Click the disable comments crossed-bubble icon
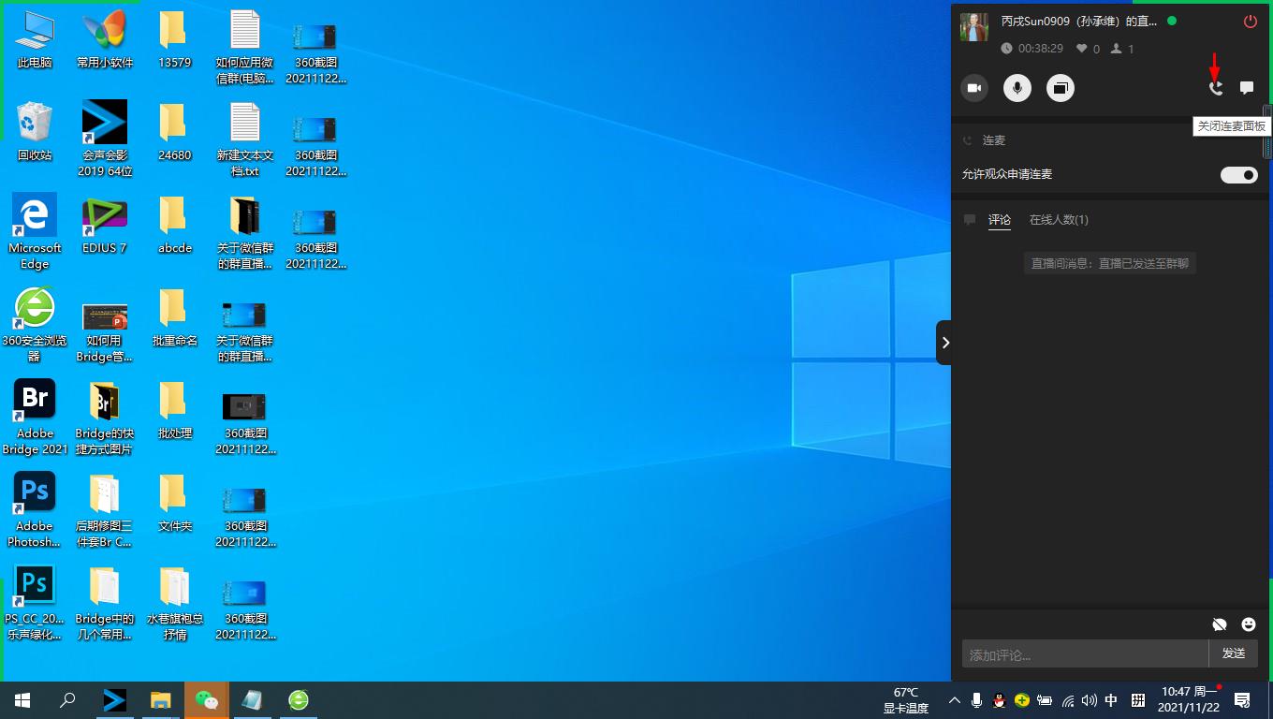The height and width of the screenshot is (719, 1273). point(1219,624)
